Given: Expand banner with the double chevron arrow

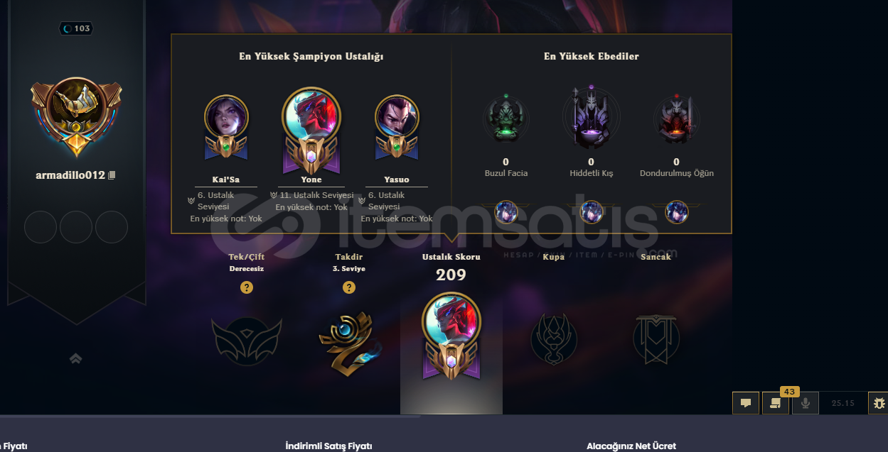Looking at the screenshot, I should [75, 358].
